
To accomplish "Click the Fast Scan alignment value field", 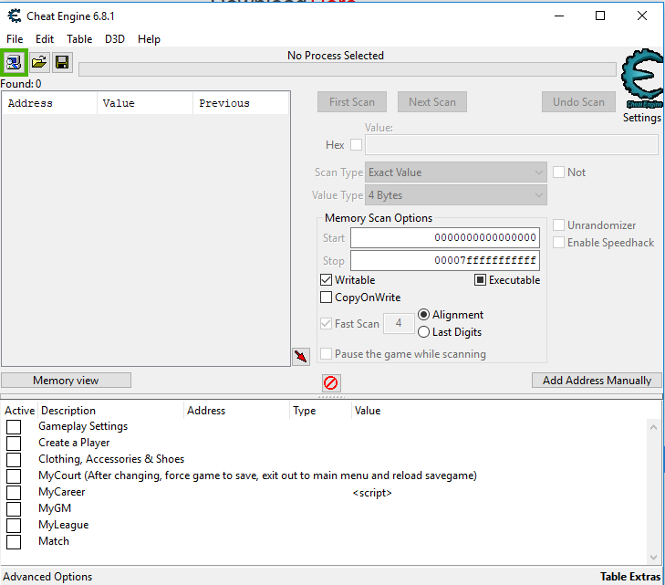I will point(399,323).
